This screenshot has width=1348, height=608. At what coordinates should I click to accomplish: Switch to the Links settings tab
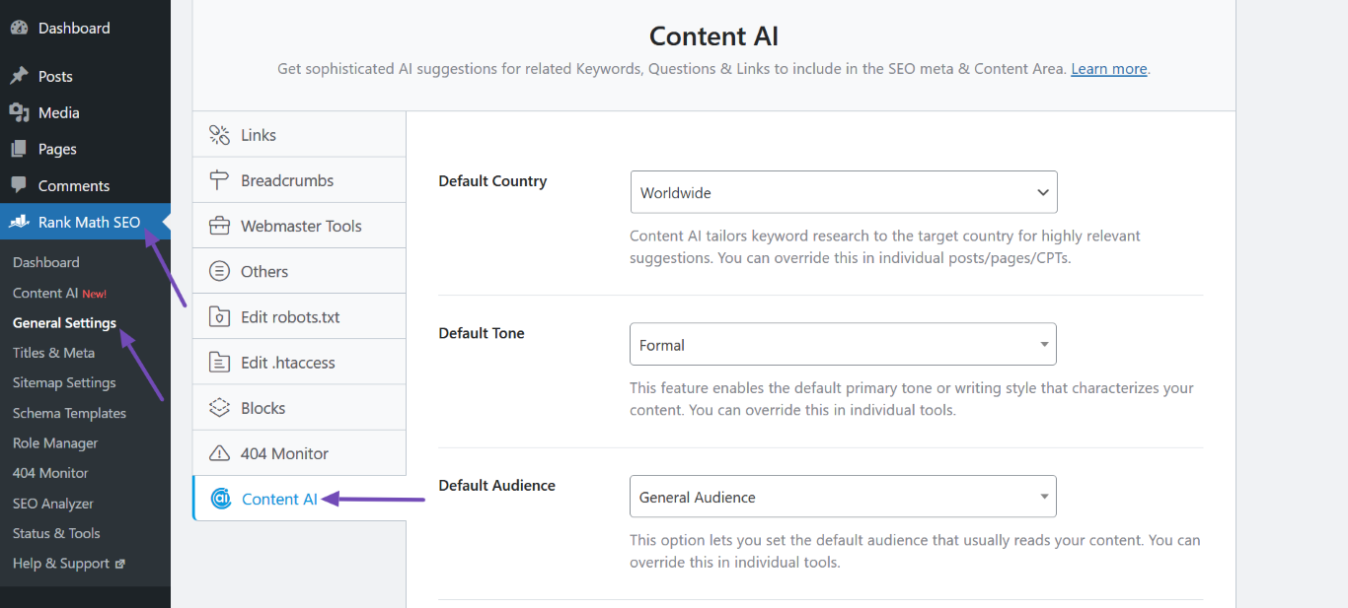click(x=299, y=135)
